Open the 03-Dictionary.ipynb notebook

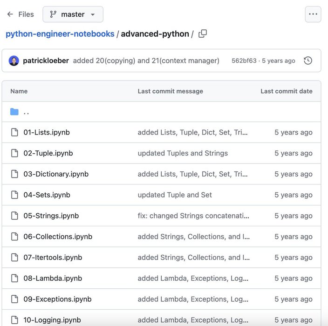[56, 174]
